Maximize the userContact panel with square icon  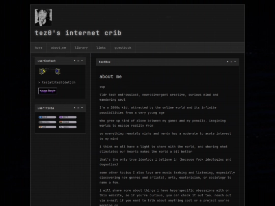(78, 61)
